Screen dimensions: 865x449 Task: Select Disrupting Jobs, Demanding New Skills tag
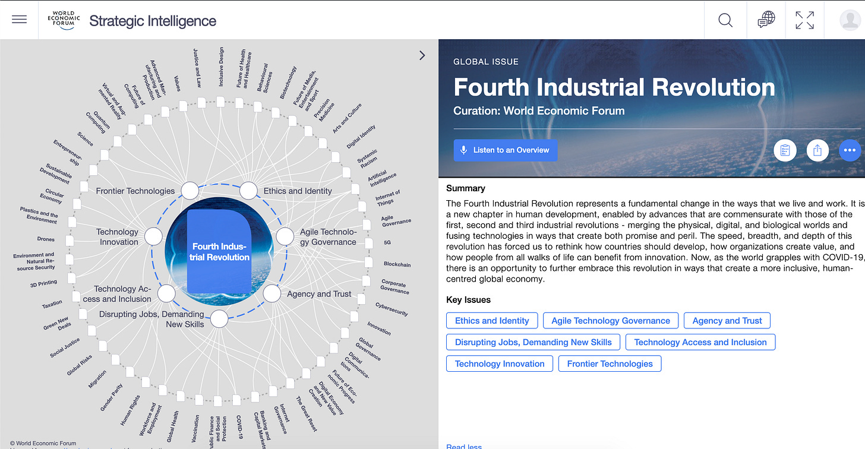(533, 342)
